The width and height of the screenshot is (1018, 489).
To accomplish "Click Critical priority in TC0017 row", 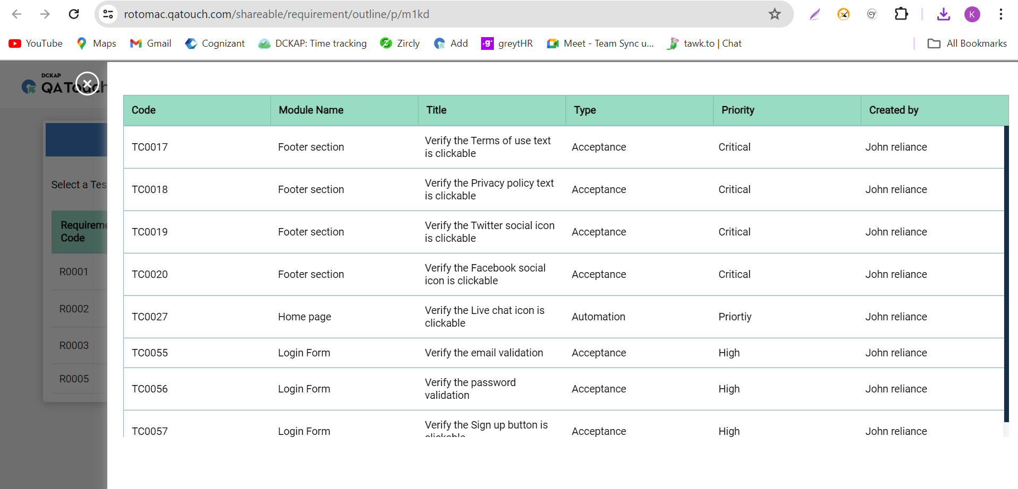I will [734, 147].
